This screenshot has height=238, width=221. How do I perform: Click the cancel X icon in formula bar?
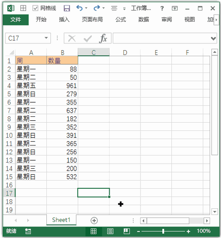72,38
